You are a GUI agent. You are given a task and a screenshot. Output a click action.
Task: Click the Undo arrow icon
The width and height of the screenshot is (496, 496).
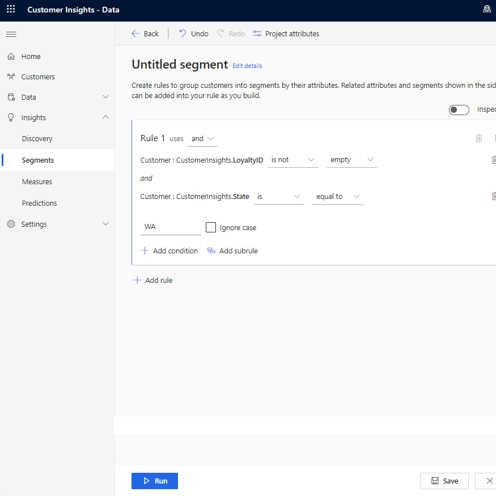click(x=183, y=33)
